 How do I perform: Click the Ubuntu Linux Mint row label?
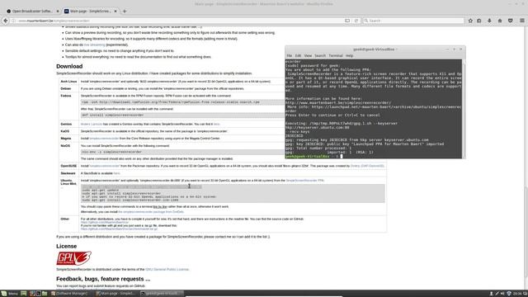[68, 182]
